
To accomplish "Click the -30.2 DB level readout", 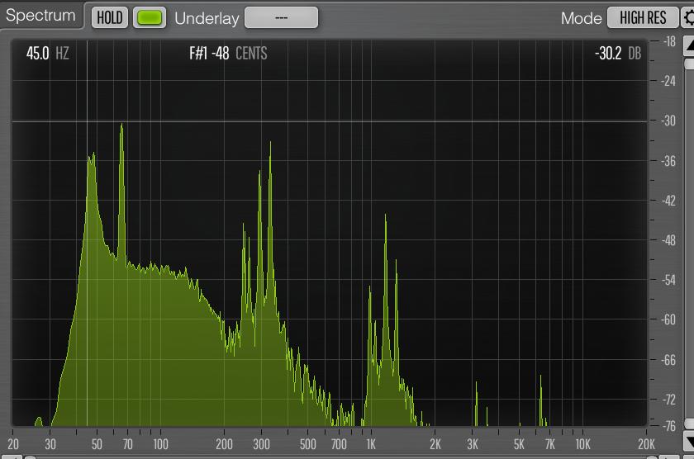I will (x=618, y=54).
